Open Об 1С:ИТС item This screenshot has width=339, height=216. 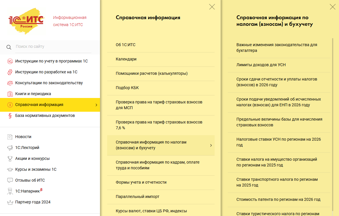click(x=161, y=45)
